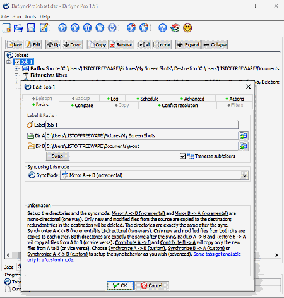This screenshot has width=284, height=298.
Task: Open help with the blue question mark icon
Action: point(163,28)
